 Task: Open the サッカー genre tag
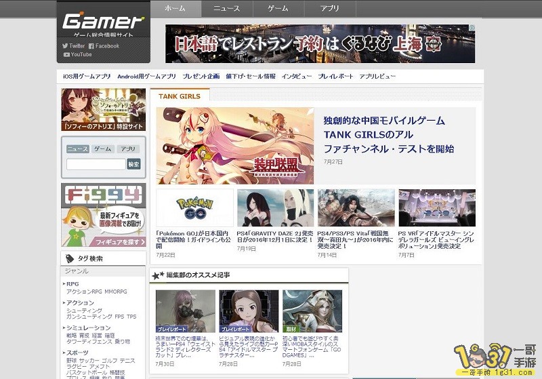(x=89, y=361)
